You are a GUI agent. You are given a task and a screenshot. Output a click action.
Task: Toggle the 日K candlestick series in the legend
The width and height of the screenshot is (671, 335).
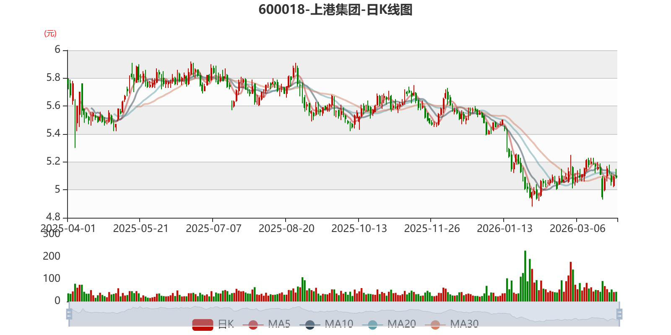[x=213, y=324]
